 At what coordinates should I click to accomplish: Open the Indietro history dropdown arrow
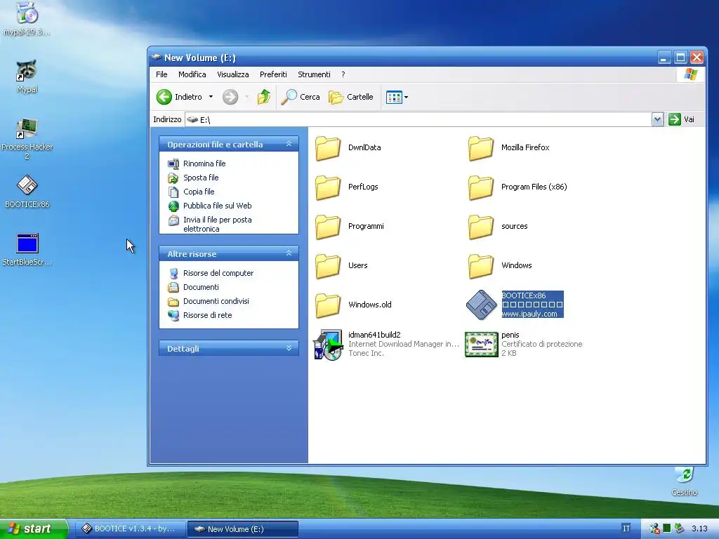click(211, 97)
